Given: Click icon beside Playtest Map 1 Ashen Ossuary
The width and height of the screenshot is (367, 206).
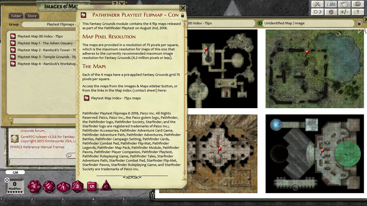Looking at the screenshot, I should tap(13, 43).
